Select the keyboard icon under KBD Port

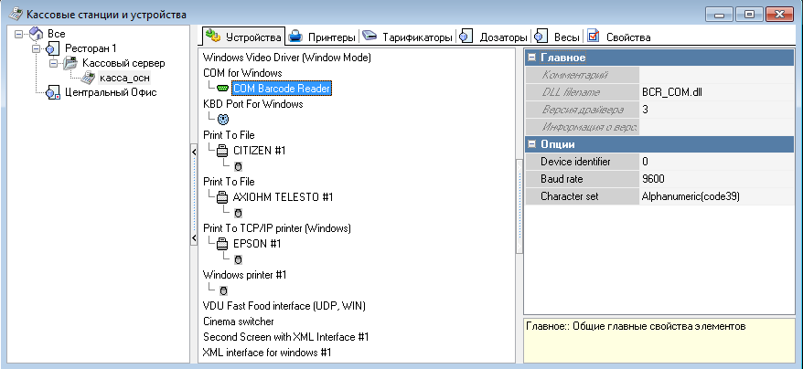click(x=223, y=120)
